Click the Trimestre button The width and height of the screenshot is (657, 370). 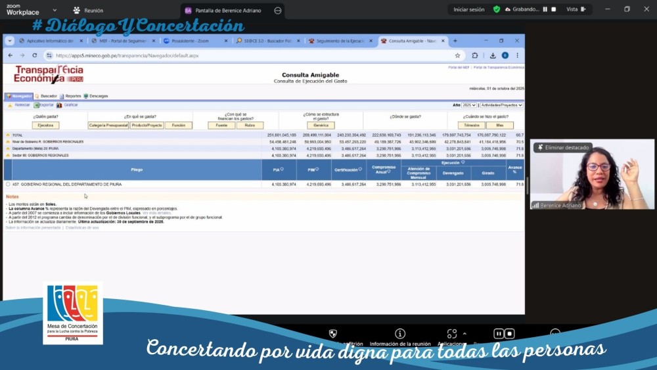pos(470,125)
